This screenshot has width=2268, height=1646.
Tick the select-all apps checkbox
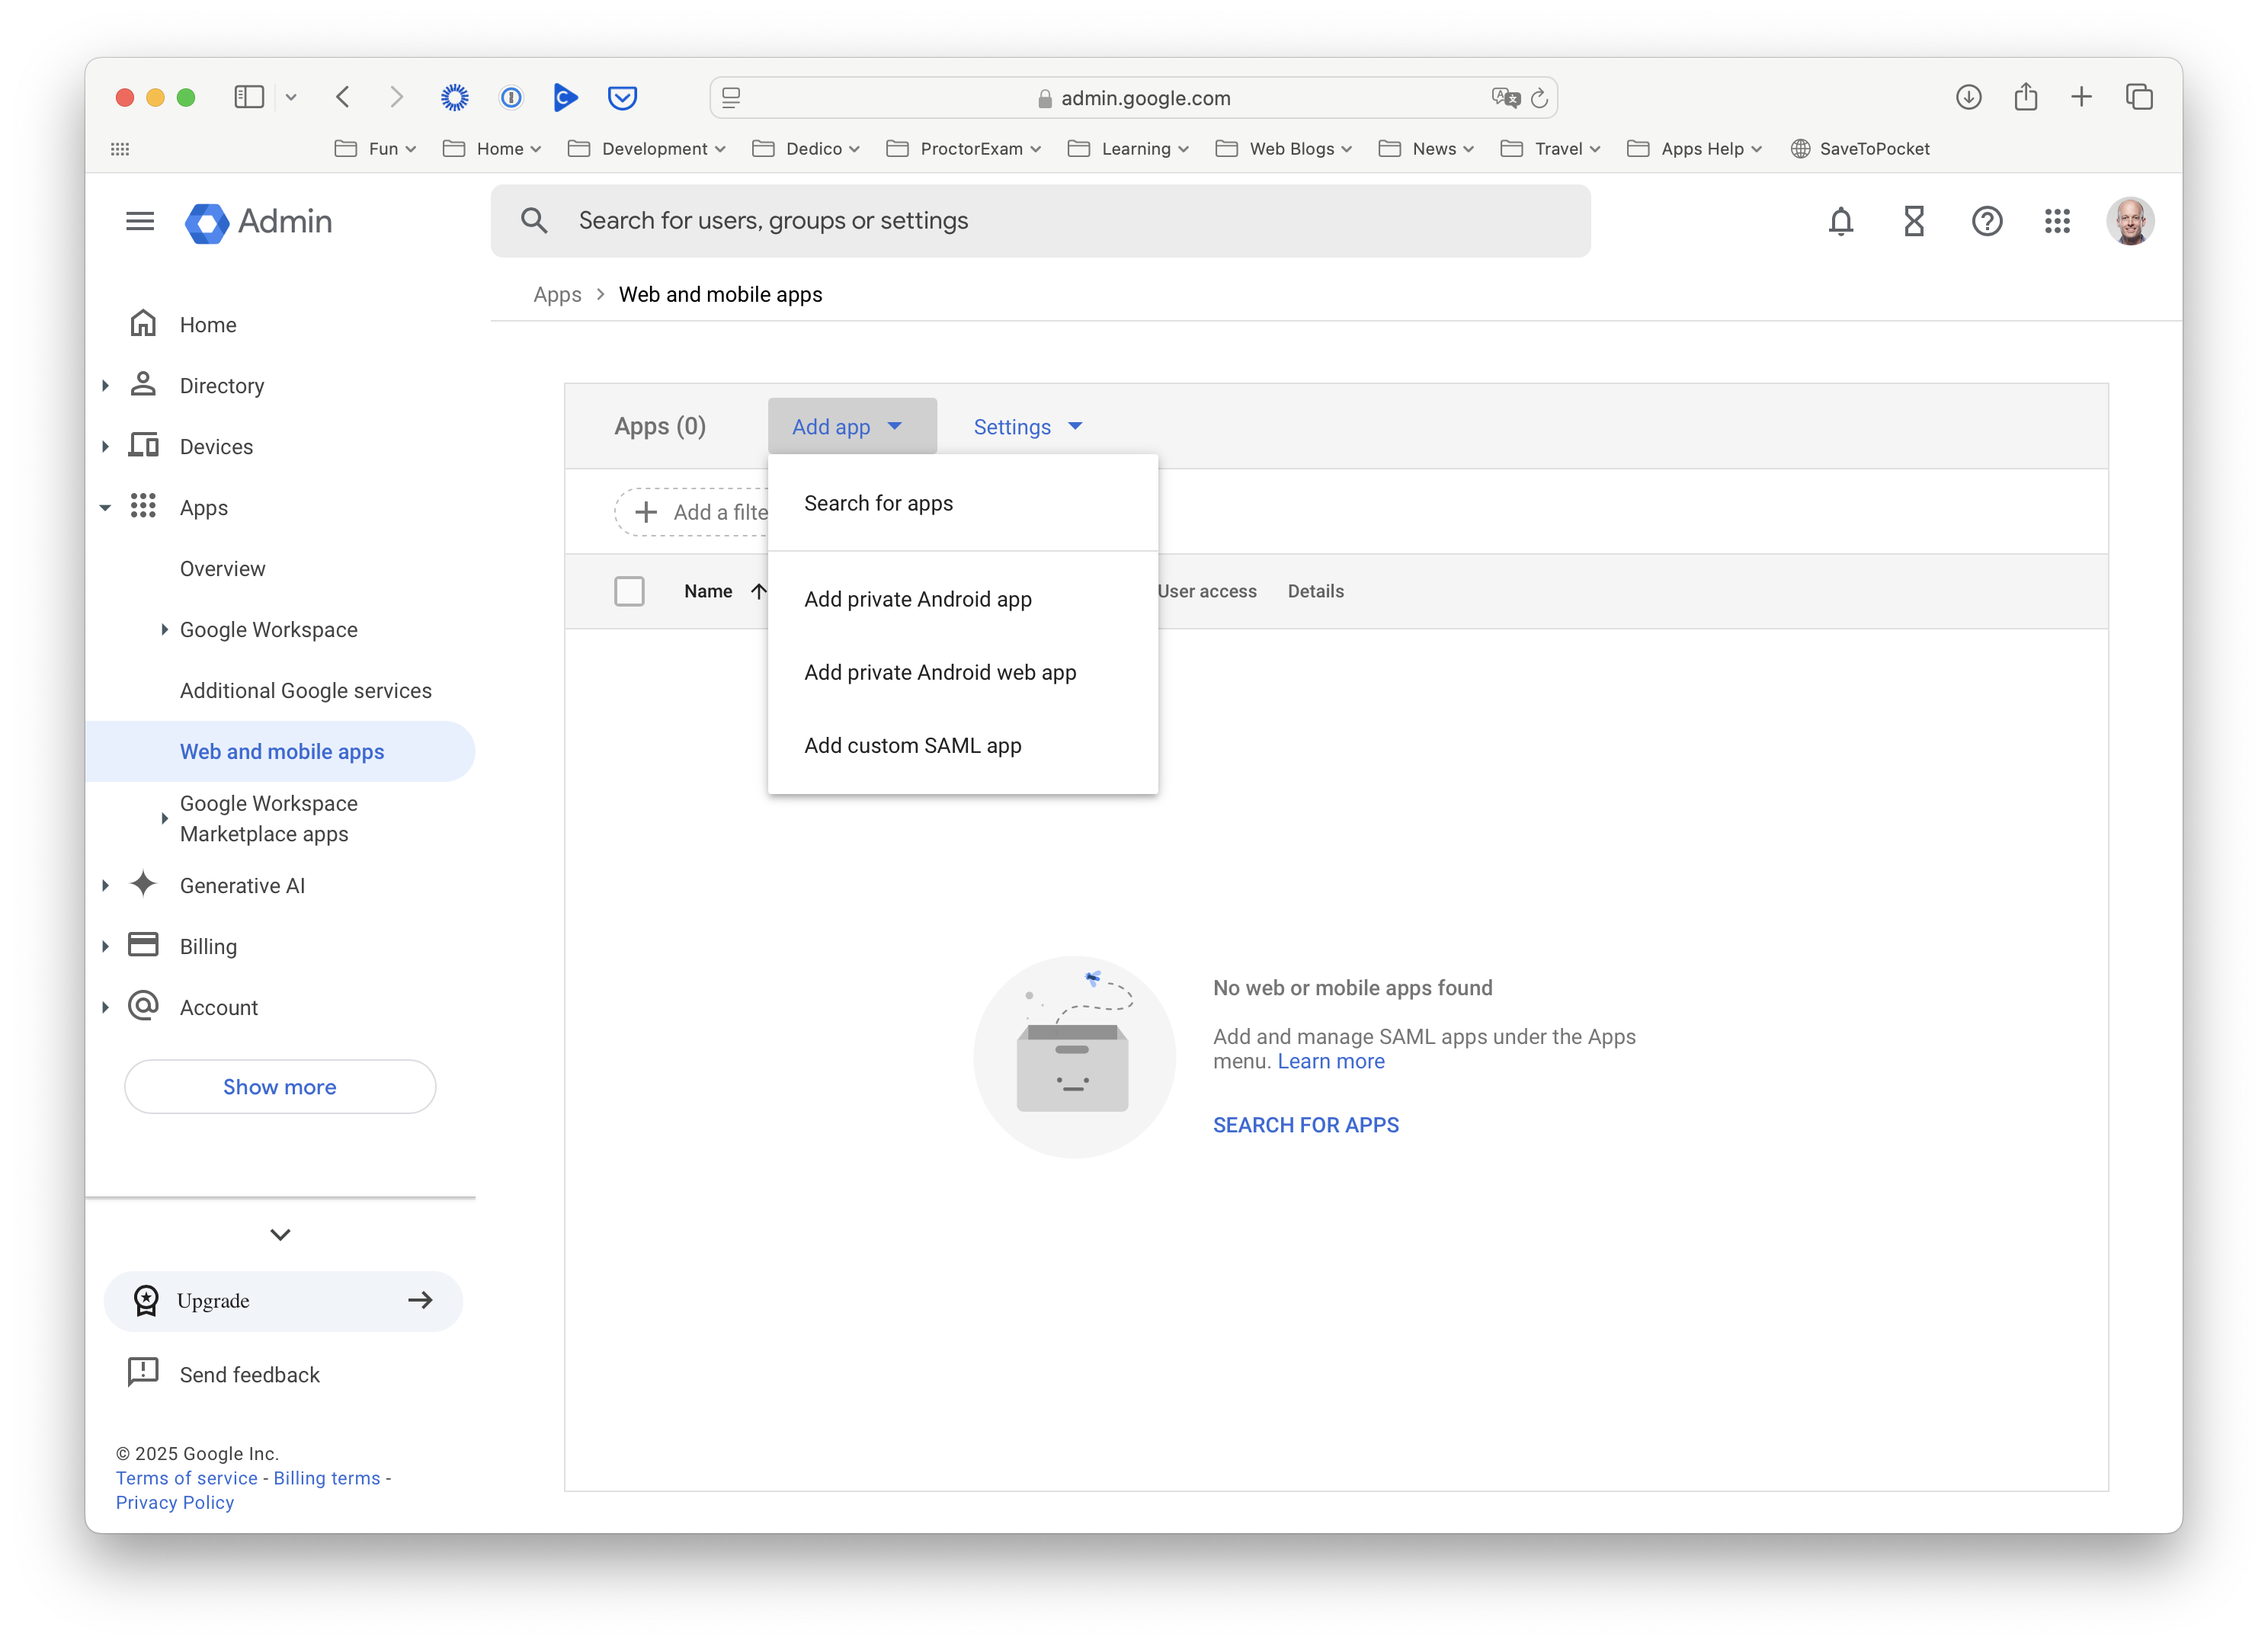(x=629, y=591)
